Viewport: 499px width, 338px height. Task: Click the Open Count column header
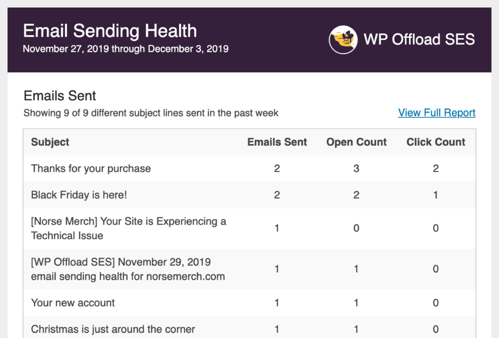(356, 142)
